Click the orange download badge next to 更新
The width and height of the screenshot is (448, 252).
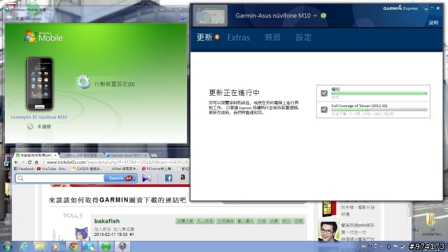217,36
